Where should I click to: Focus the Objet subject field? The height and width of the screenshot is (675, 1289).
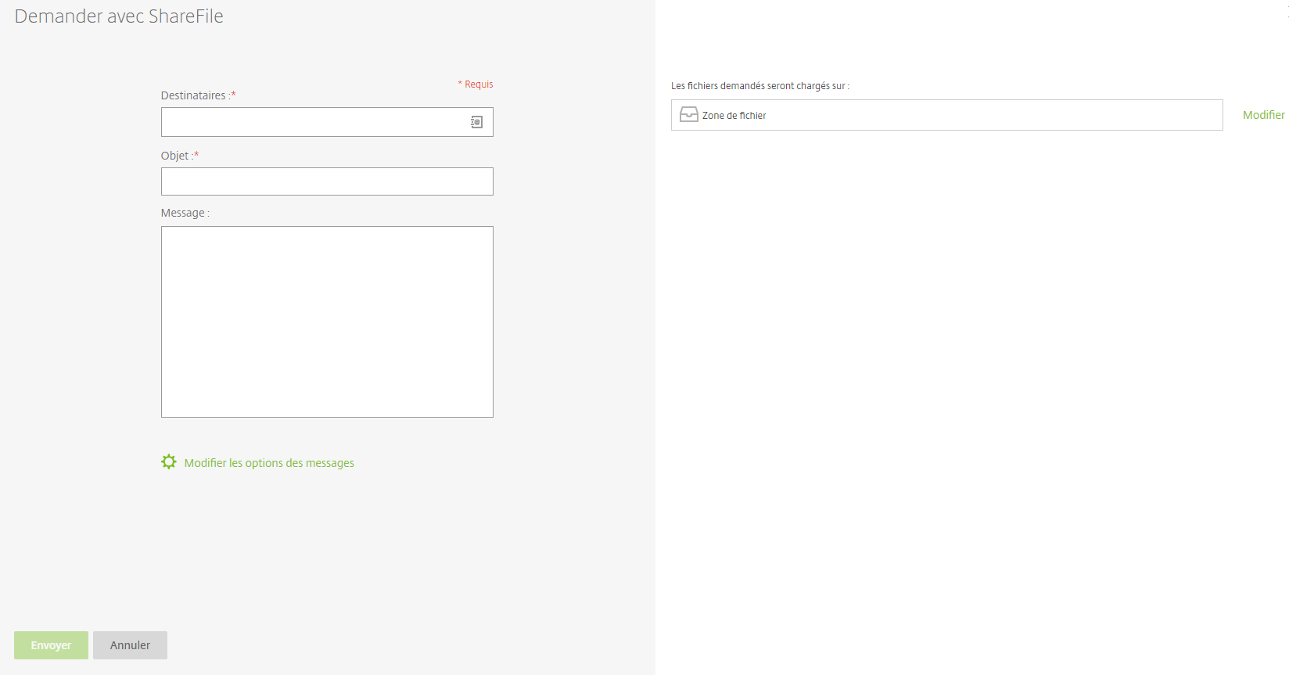(x=327, y=181)
